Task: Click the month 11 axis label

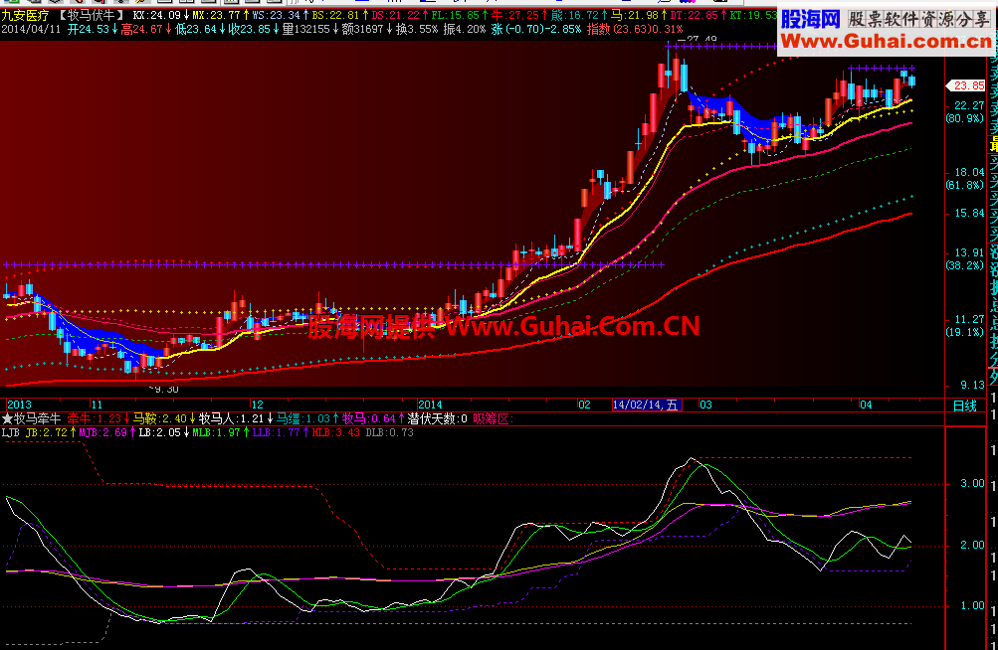Action: (x=97, y=406)
